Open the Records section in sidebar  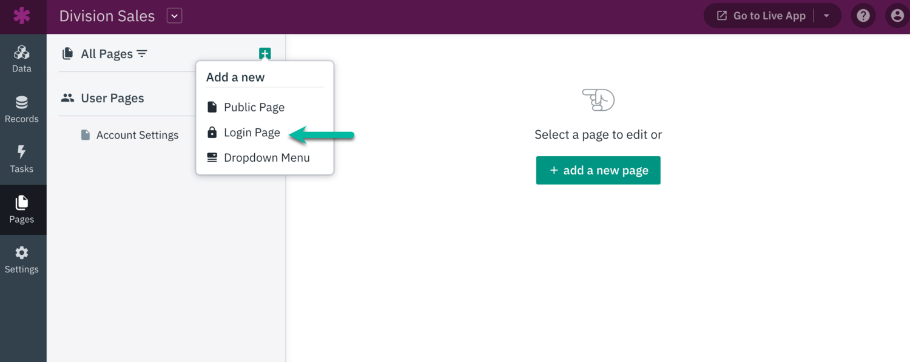pos(22,109)
